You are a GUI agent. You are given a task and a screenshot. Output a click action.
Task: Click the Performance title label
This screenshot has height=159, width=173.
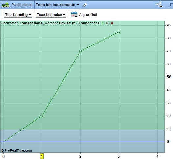[22, 5]
